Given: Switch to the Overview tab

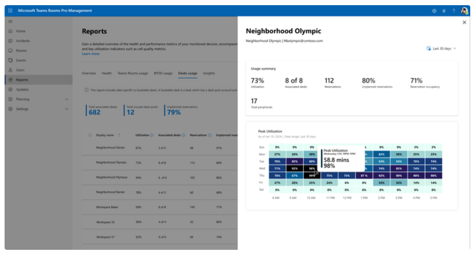Looking at the screenshot, I should [x=89, y=74].
